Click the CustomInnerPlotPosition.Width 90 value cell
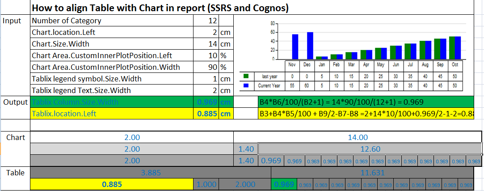Viewport: 484px width, 191px height. tap(206, 67)
